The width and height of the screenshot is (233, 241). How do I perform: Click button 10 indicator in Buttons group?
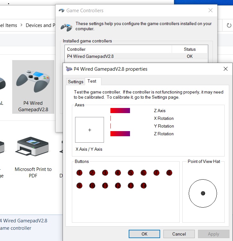(92, 186)
